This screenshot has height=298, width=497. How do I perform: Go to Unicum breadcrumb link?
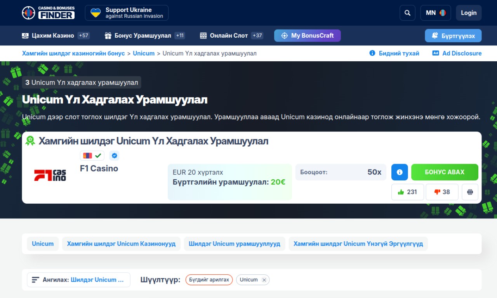tap(144, 54)
